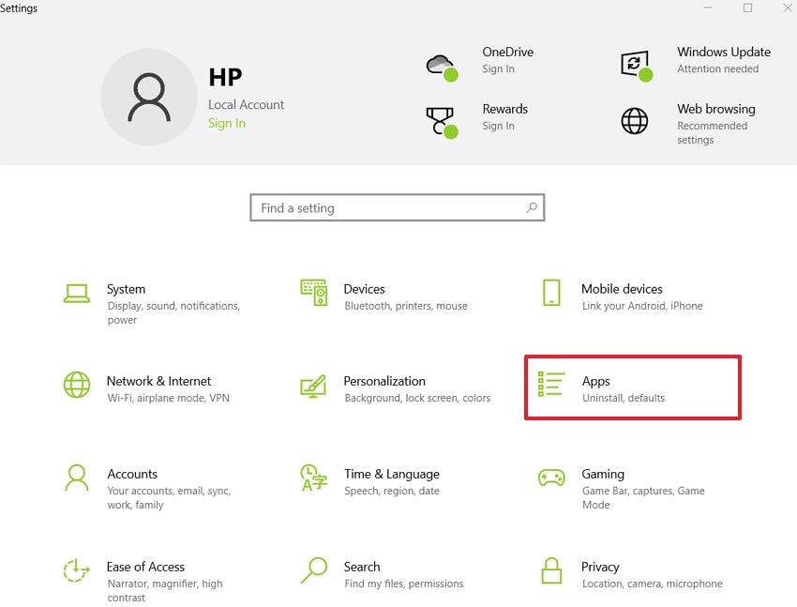Click the Find a setting search box

coord(375,207)
